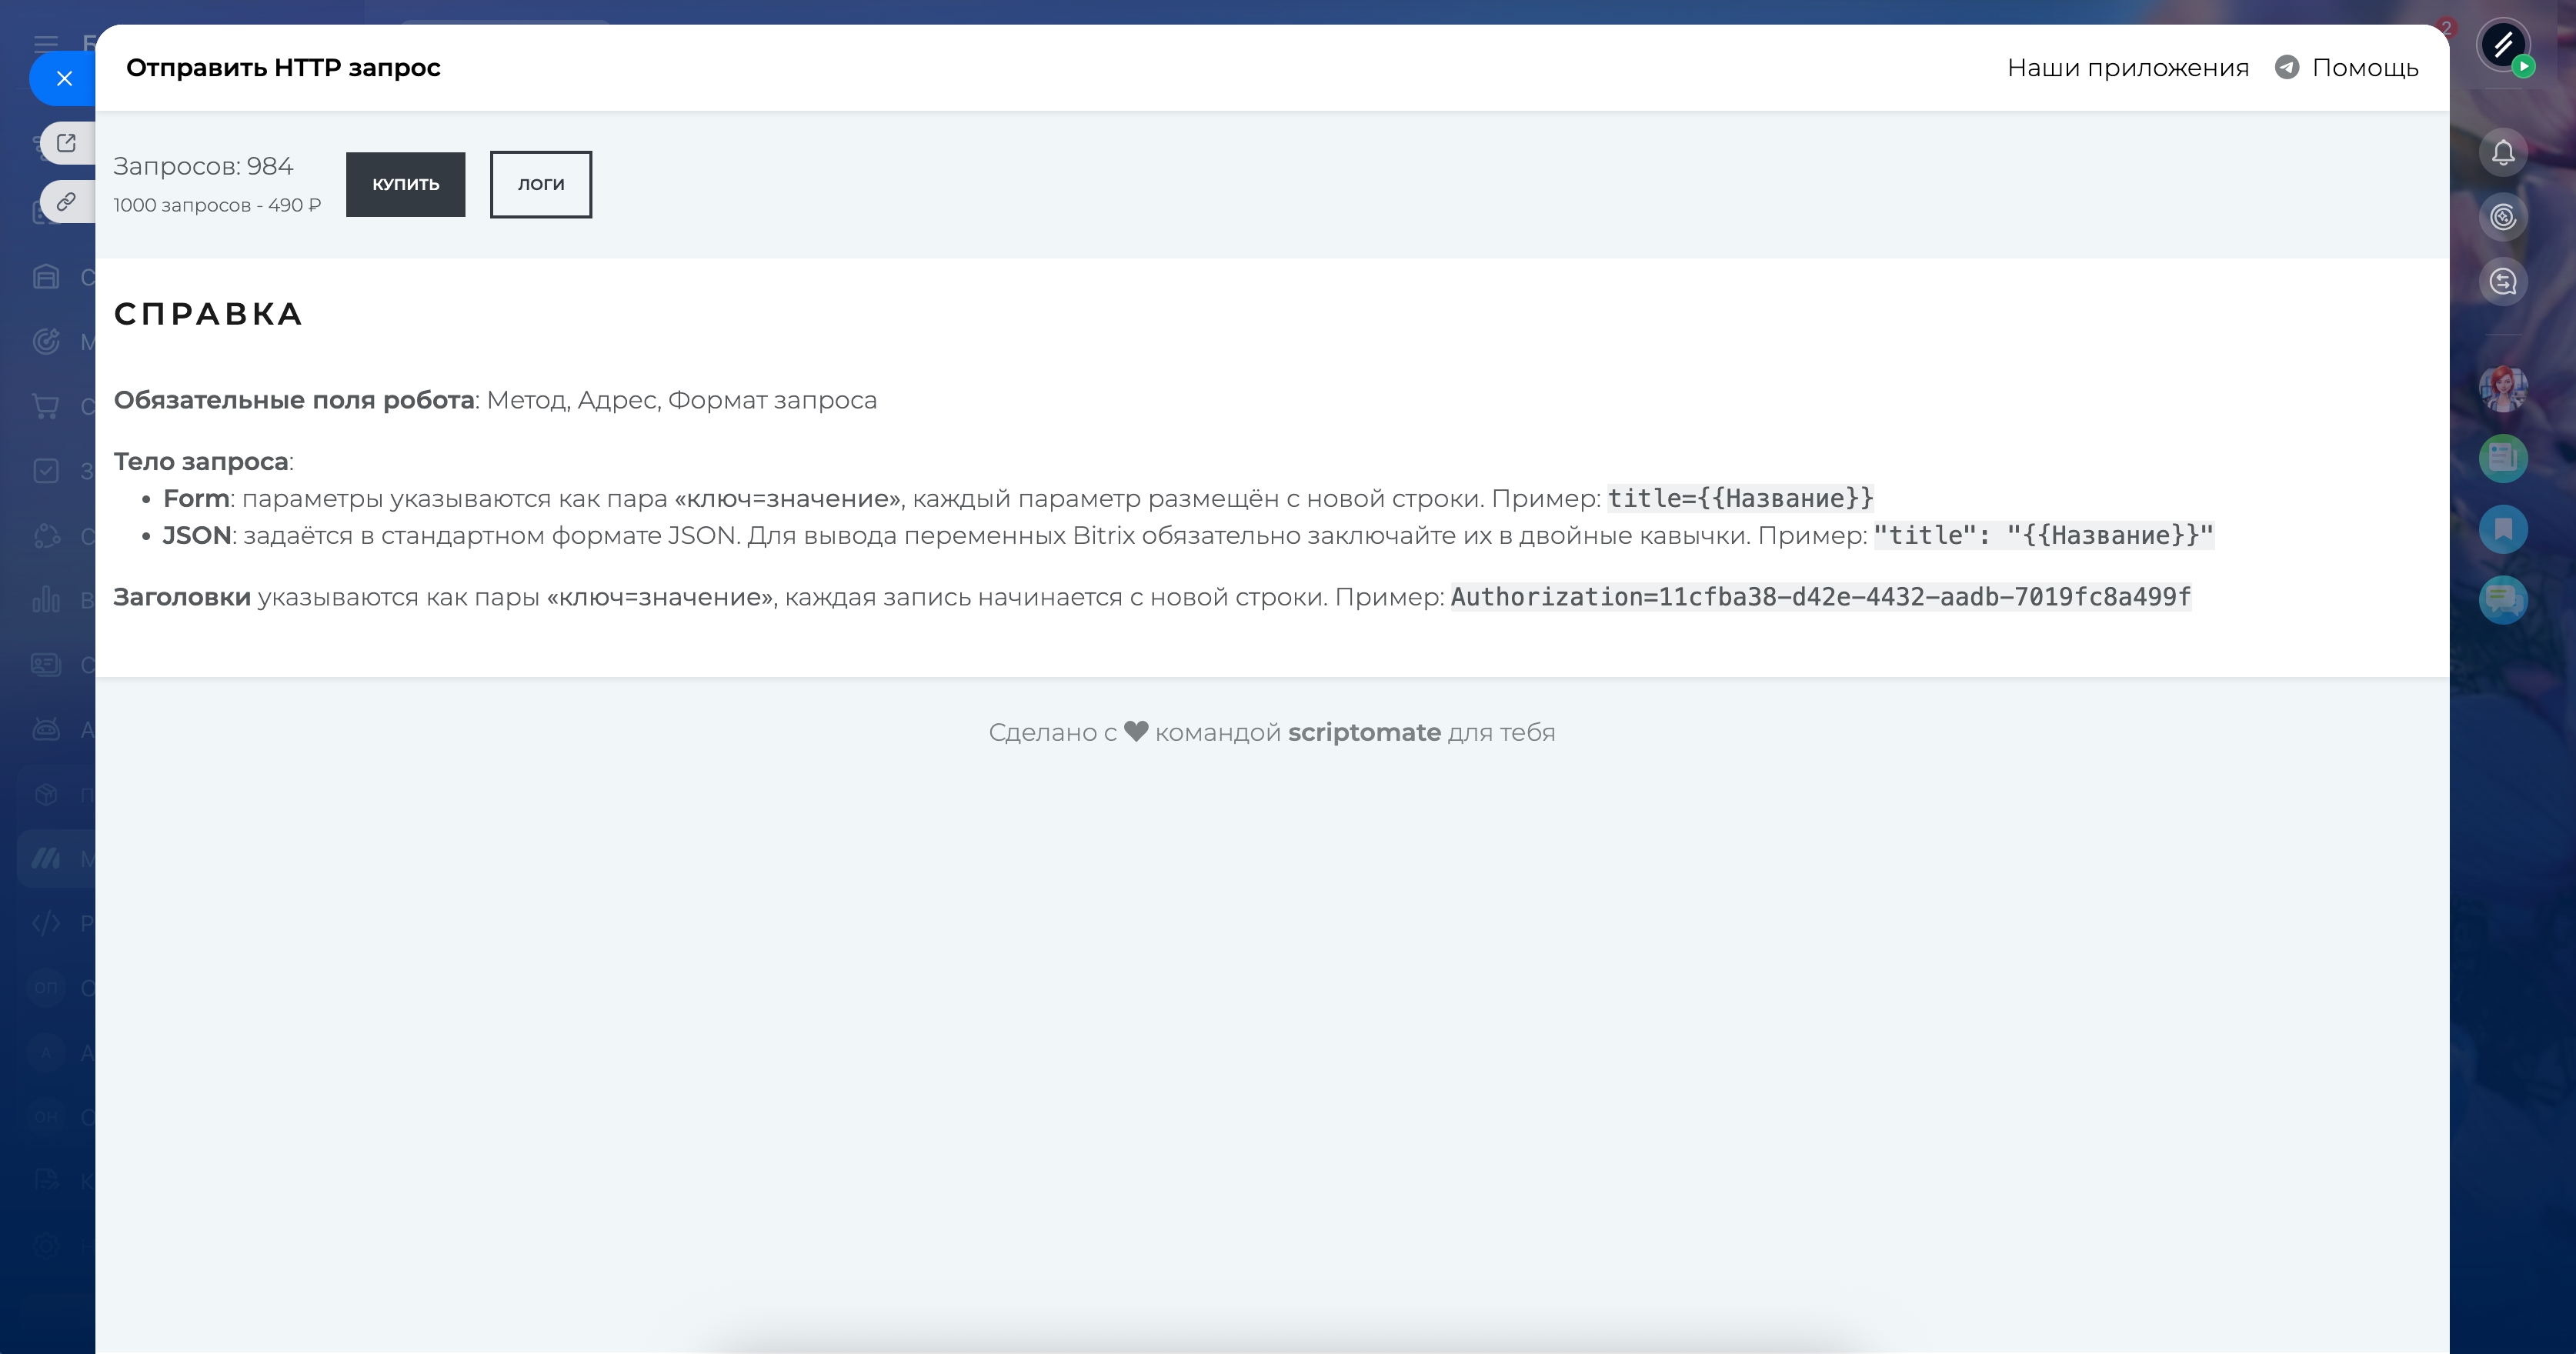Toggle the hamburger main menu
This screenshot has width=2576, height=1354.
(x=45, y=43)
